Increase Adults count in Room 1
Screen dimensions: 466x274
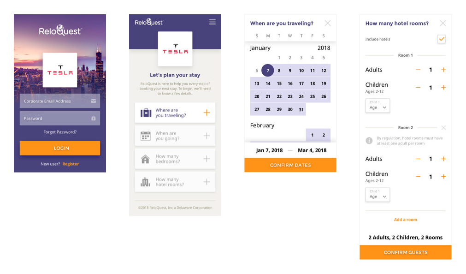point(443,70)
